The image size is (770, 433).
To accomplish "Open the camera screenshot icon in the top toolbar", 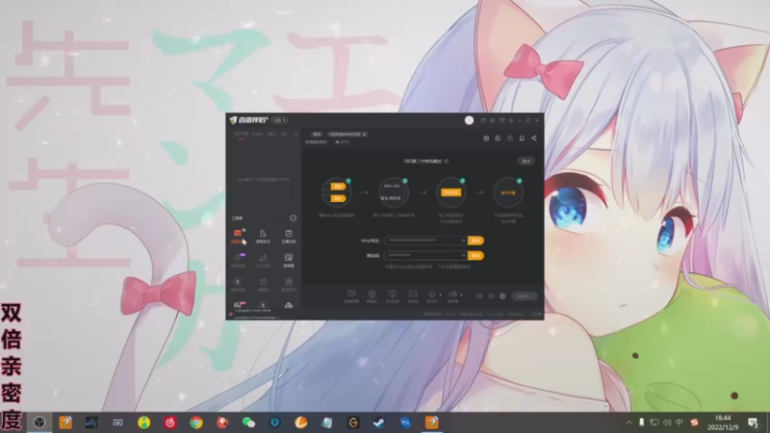I will (x=486, y=139).
